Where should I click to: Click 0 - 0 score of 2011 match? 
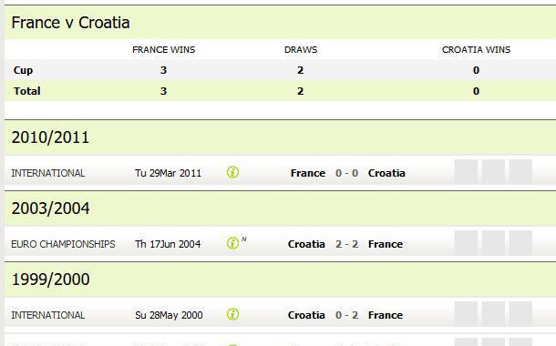pyautogui.click(x=346, y=173)
